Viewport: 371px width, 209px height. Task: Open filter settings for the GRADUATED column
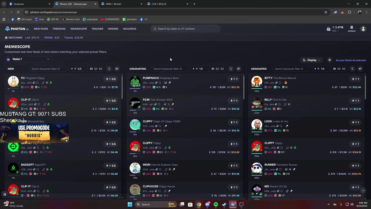coord(352,69)
